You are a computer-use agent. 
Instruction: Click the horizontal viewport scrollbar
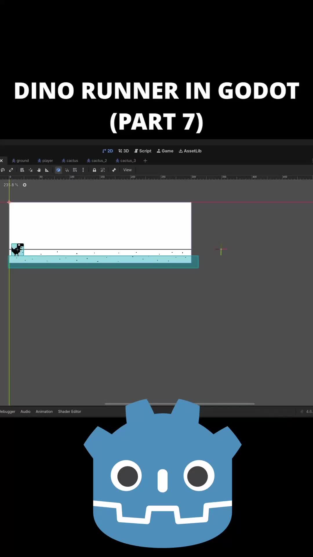tap(180, 404)
